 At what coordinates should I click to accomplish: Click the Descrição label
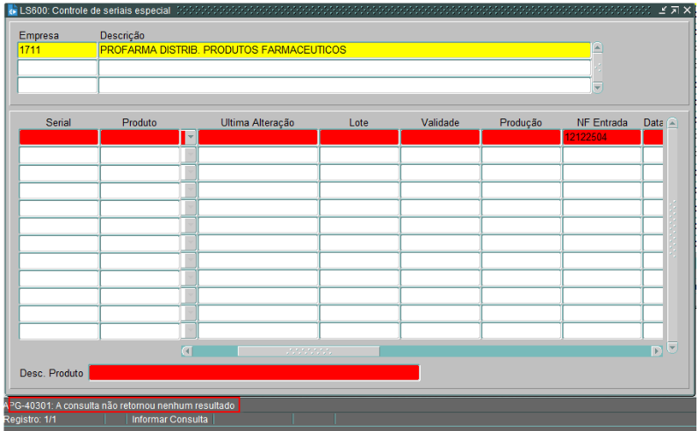click(122, 35)
